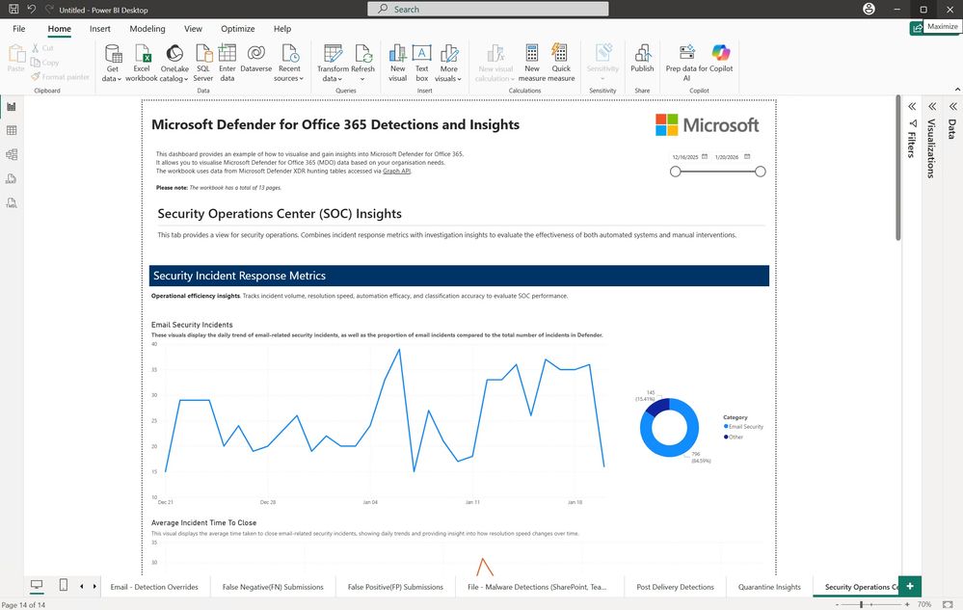This screenshot has width=963, height=610.
Task: Click the end date field 1/20/2026
Action: click(x=727, y=157)
